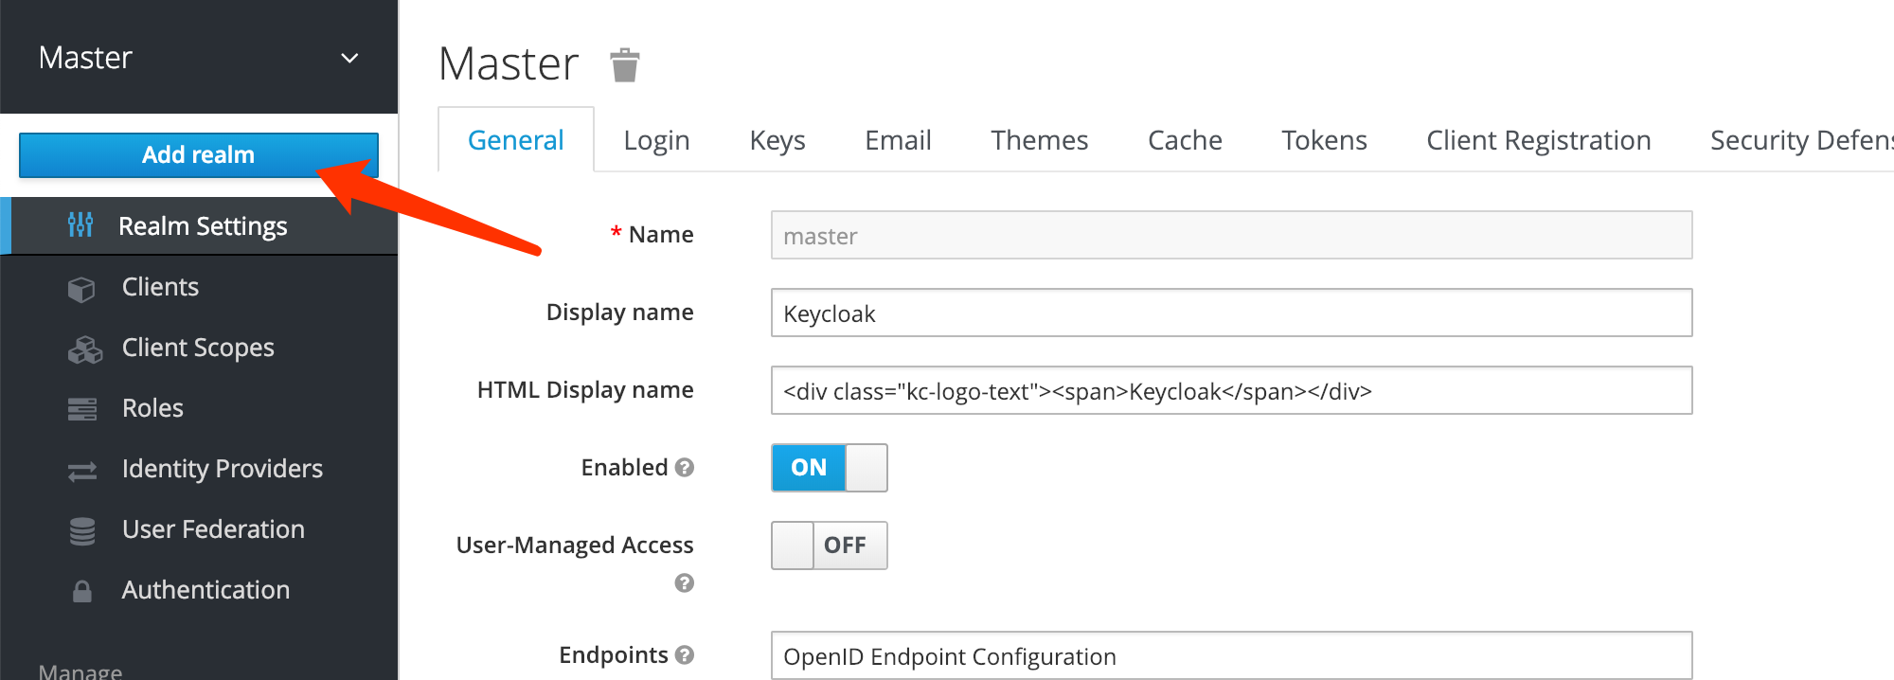Switch to the Login tab
1894x680 pixels.
(x=656, y=140)
